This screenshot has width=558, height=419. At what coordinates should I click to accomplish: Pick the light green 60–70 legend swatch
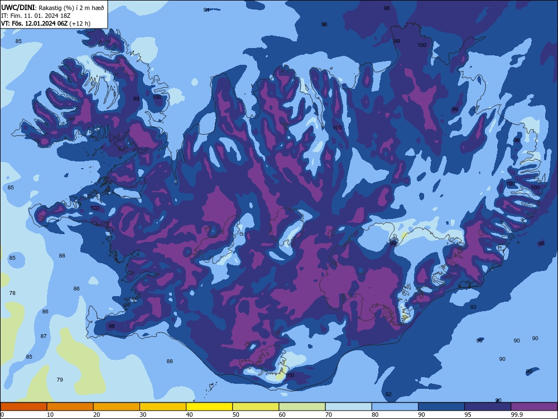tap(302, 407)
